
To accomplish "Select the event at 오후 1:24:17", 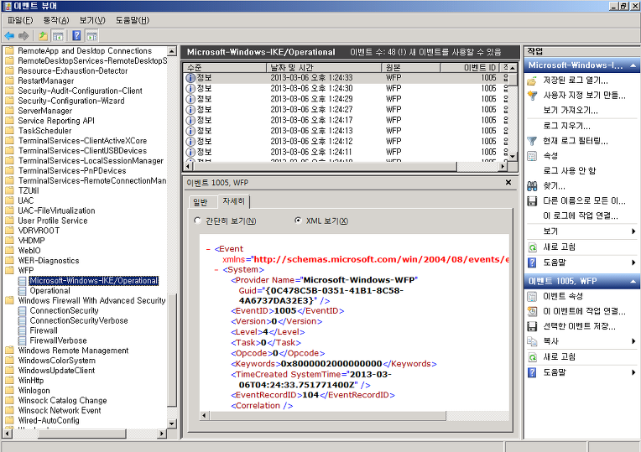I will [347, 120].
